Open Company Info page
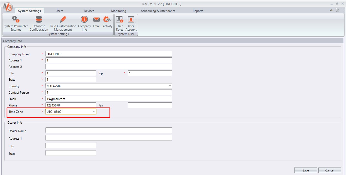 pos(84,24)
